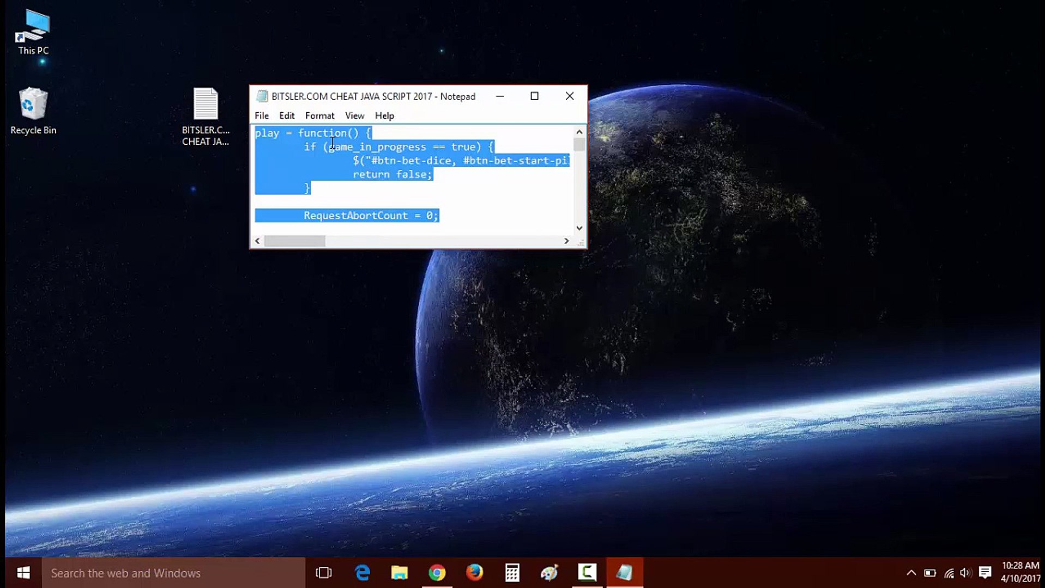Click the '#btn-bet-dice' selector line

tap(461, 161)
